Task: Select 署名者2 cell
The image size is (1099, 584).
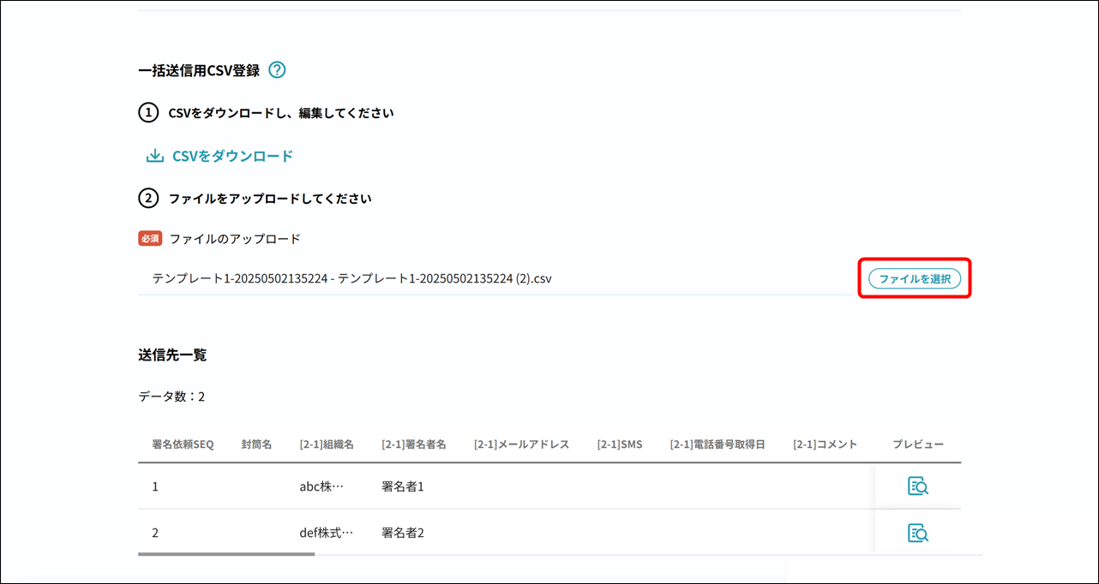Action: [x=403, y=533]
